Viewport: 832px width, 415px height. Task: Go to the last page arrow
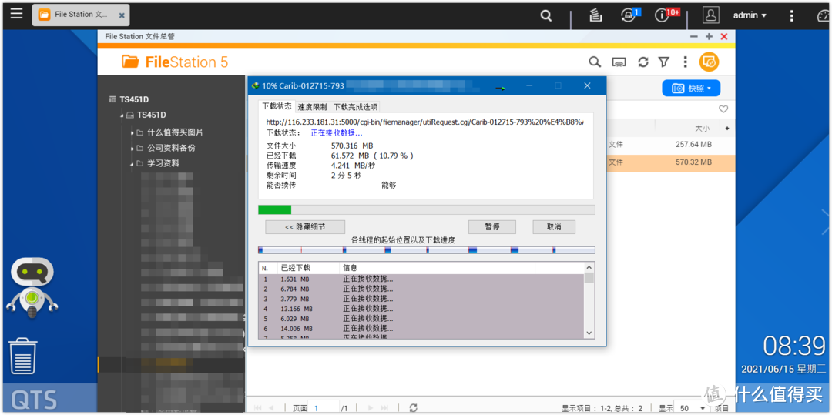pyautogui.click(x=385, y=407)
